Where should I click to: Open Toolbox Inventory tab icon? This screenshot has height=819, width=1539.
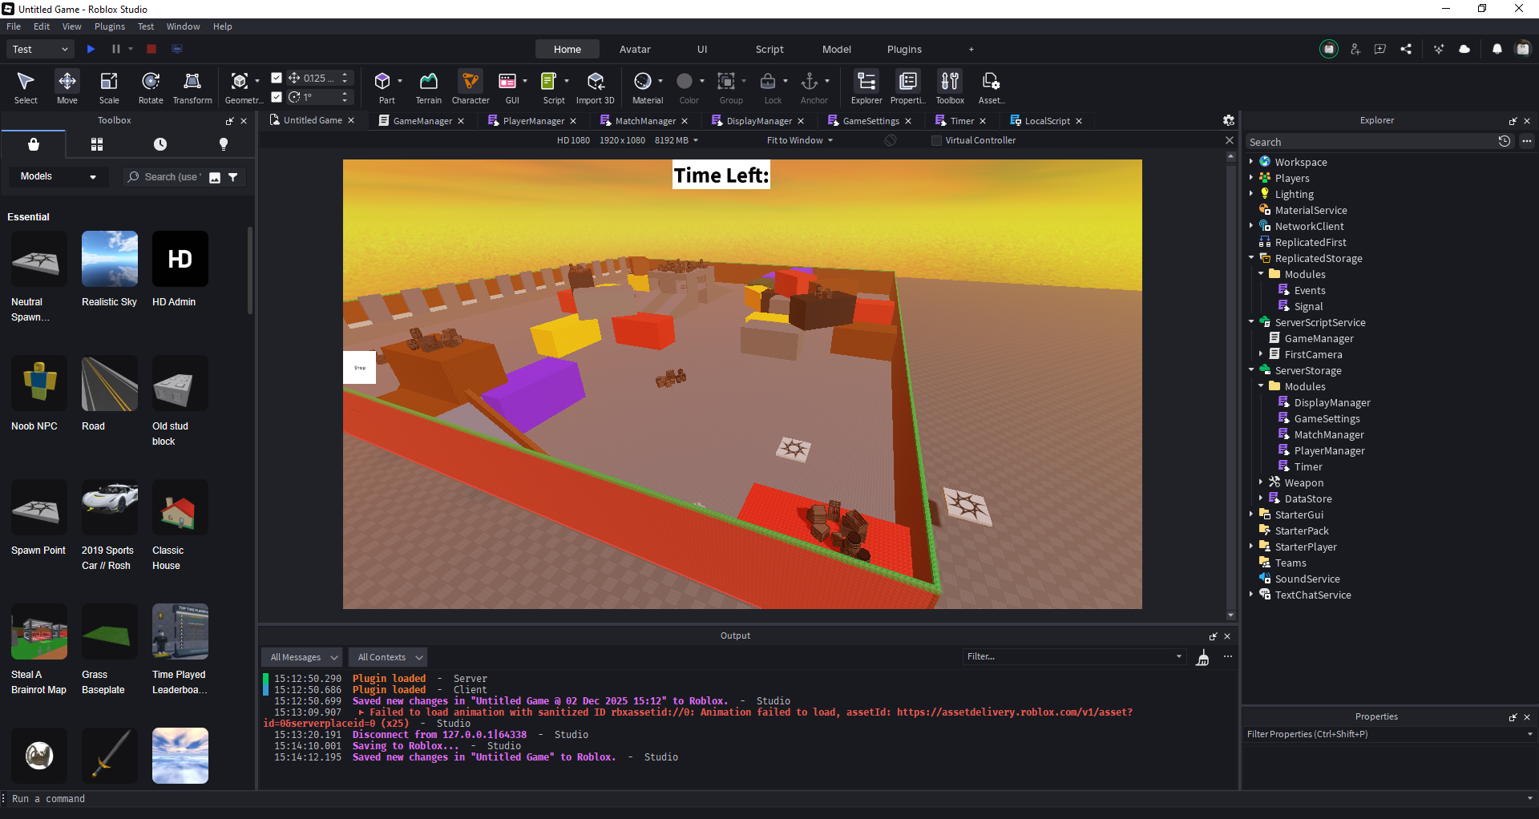[97, 144]
